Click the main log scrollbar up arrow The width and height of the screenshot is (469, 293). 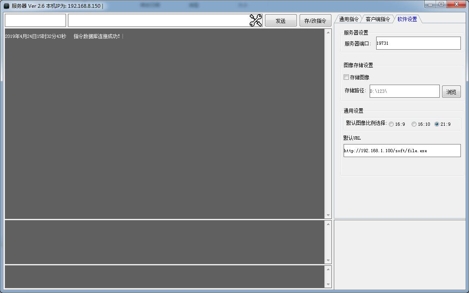tap(328, 32)
